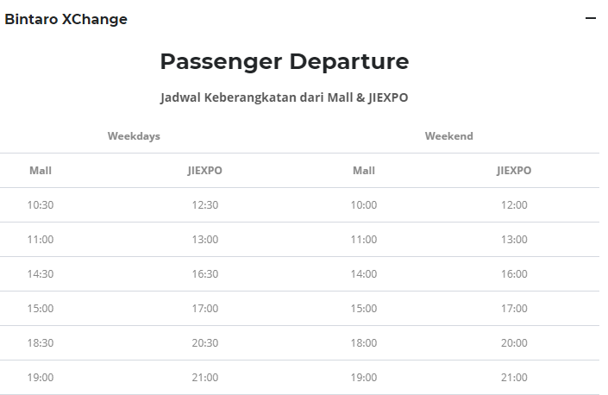This screenshot has width=608, height=395.
Task: Click the Jadwal Keberangkatan subtitle text
Action: coord(284,97)
